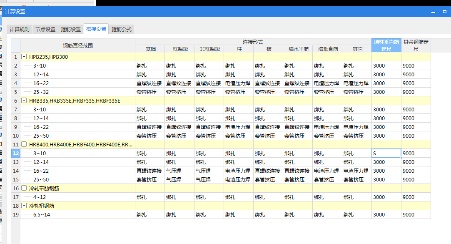Click the 其它 cell 绑扎 in row 7

point(357,109)
